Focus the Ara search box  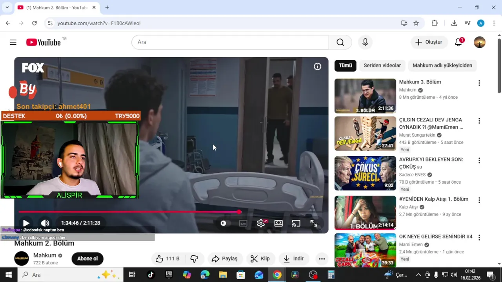[x=230, y=42]
